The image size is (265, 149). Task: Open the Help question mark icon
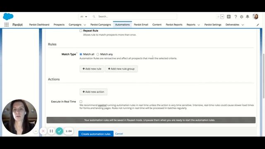pyautogui.click(x=236, y=17)
